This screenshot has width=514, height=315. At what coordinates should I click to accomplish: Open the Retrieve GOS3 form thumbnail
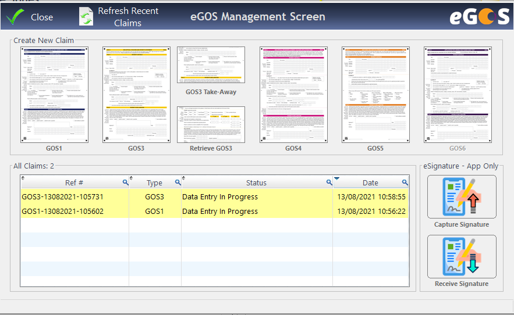pos(211,124)
